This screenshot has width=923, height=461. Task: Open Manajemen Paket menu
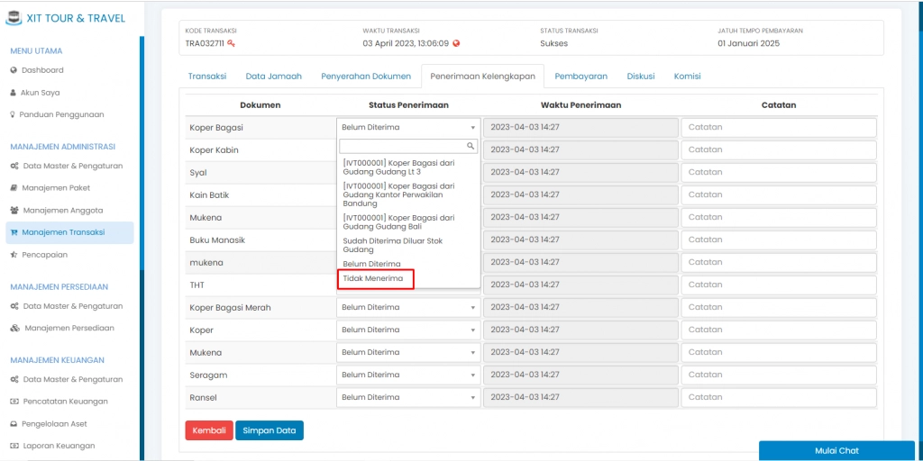point(56,188)
